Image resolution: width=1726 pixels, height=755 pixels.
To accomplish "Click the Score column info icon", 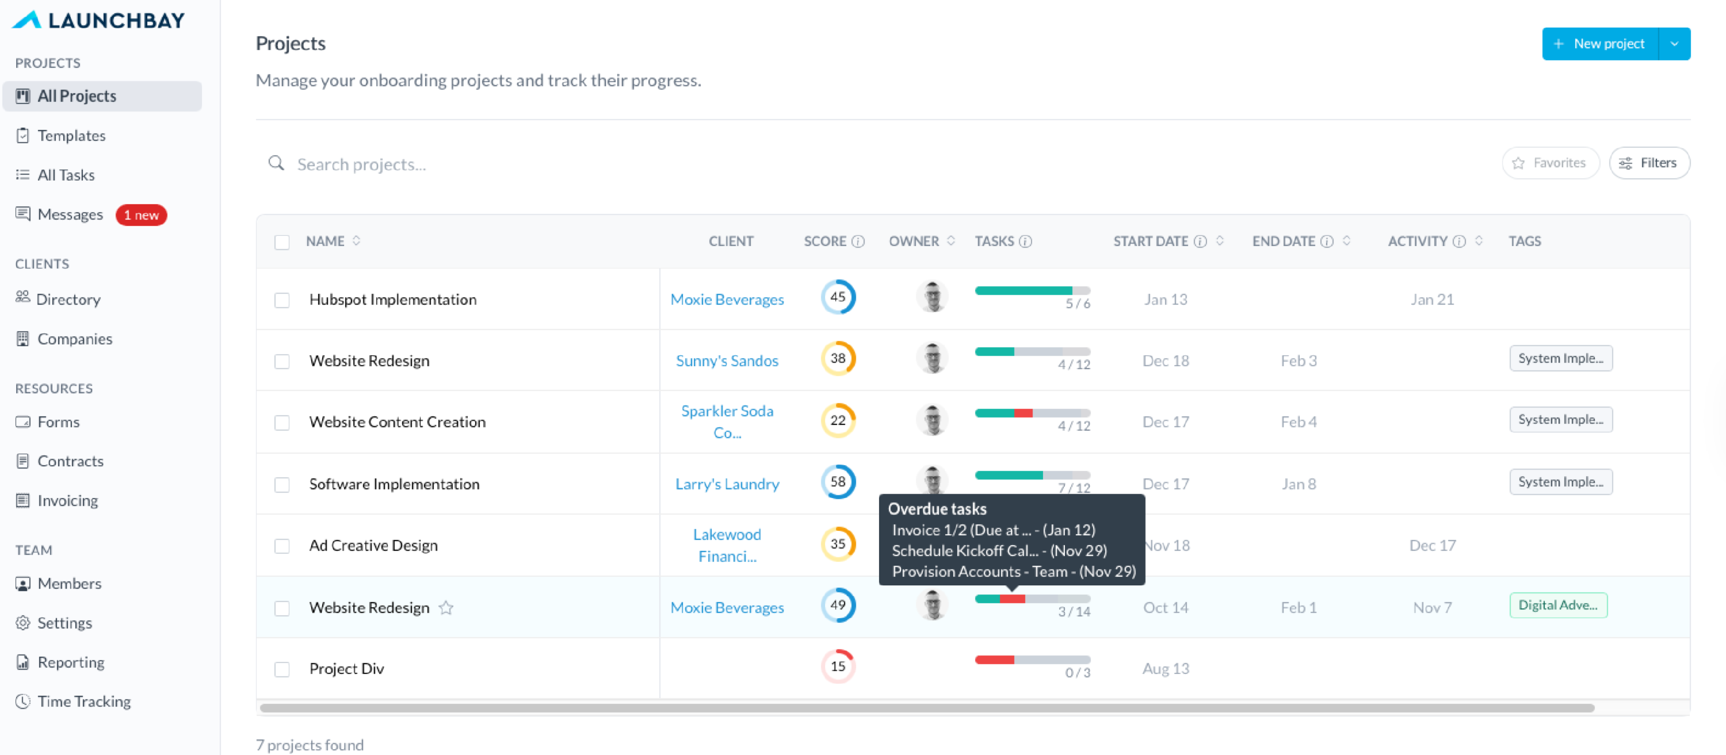I will coord(858,241).
